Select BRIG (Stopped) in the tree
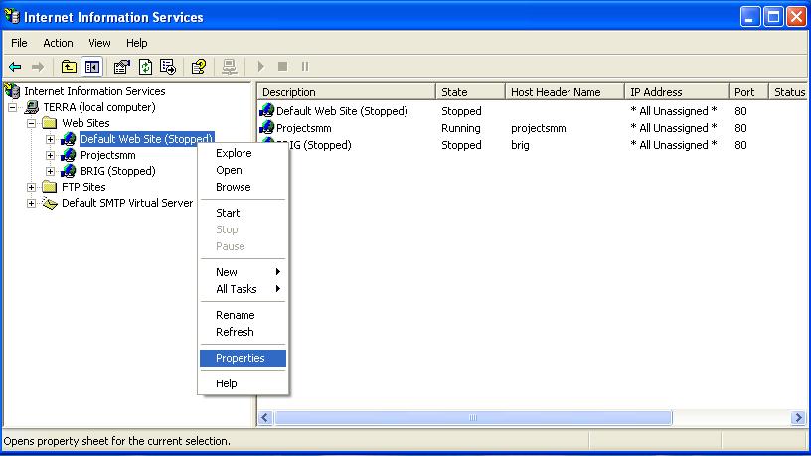This screenshot has height=456, width=811. coord(118,171)
